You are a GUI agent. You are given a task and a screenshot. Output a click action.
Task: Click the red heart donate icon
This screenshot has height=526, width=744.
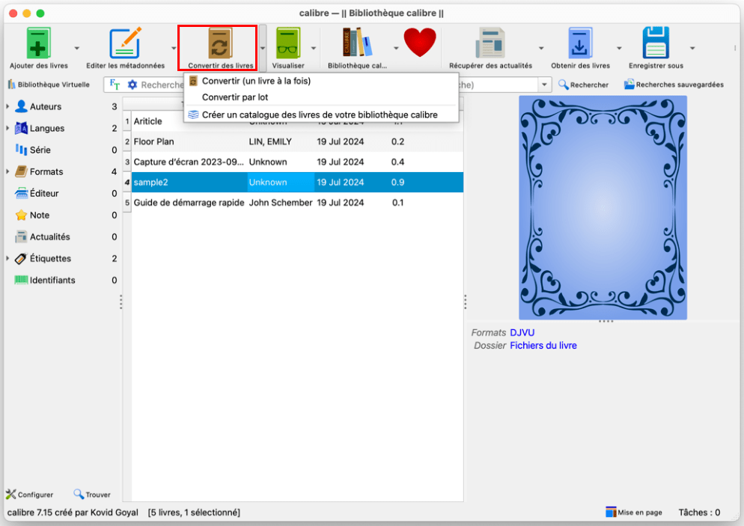(419, 42)
